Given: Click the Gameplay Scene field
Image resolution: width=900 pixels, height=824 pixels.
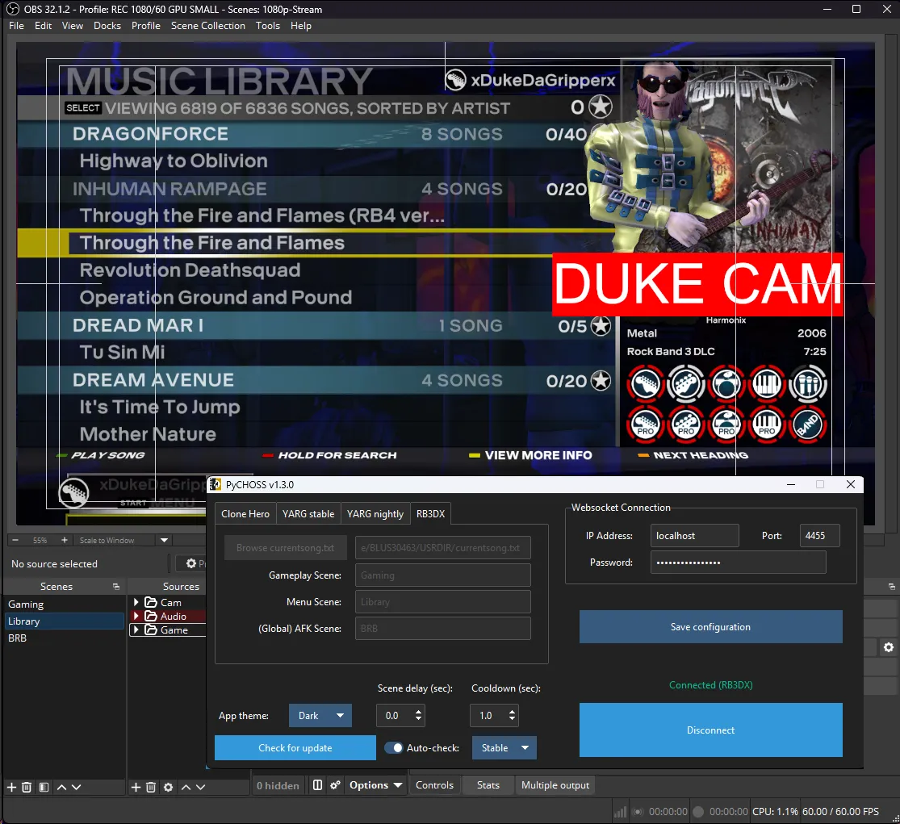Looking at the screenshot, I should pyautogui.click(x=442, y=575).
